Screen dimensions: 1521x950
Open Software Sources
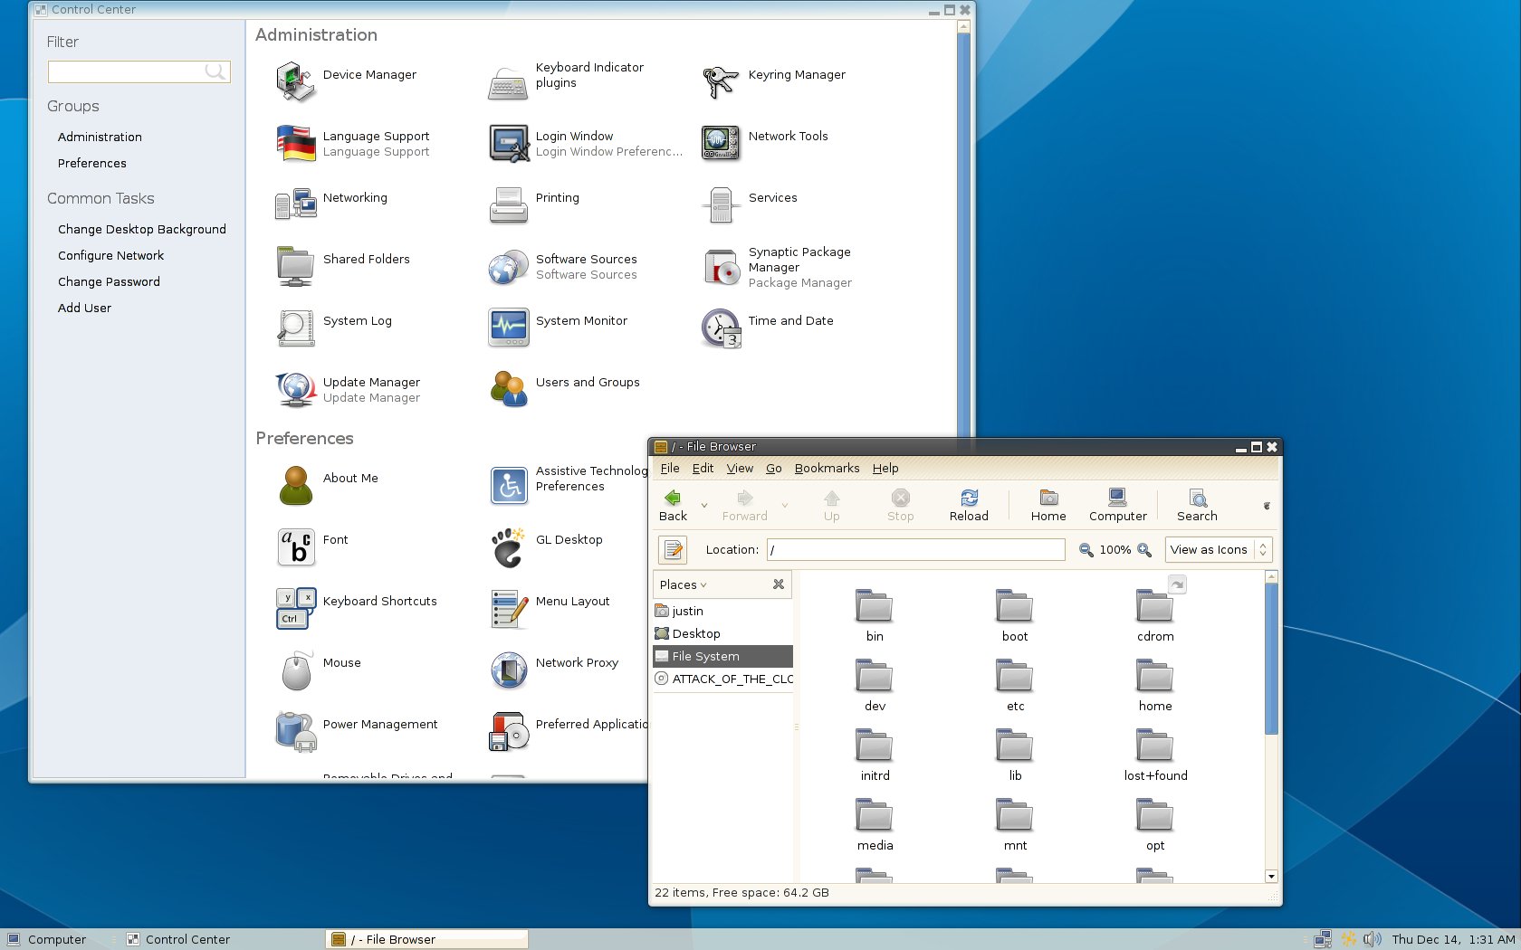tap(563, 267)
